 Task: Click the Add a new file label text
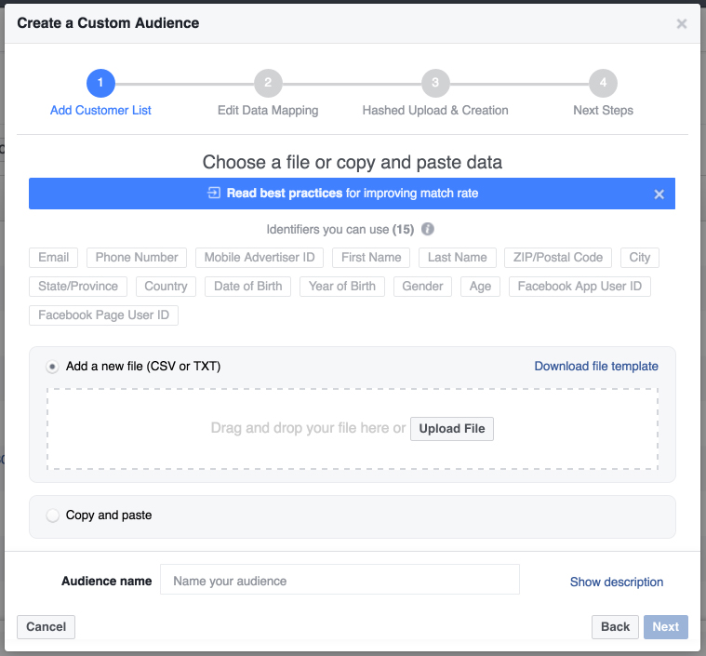143,367
